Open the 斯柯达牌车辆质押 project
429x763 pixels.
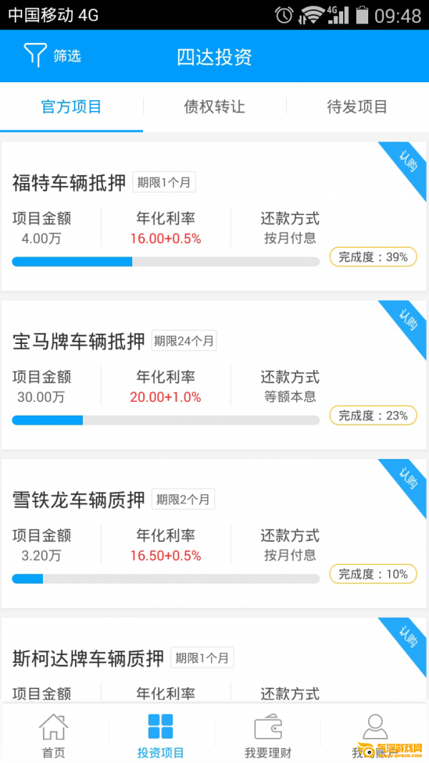coord(89,658)
